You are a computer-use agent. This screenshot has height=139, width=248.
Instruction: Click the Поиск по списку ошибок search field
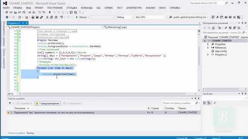pos(178,103)
